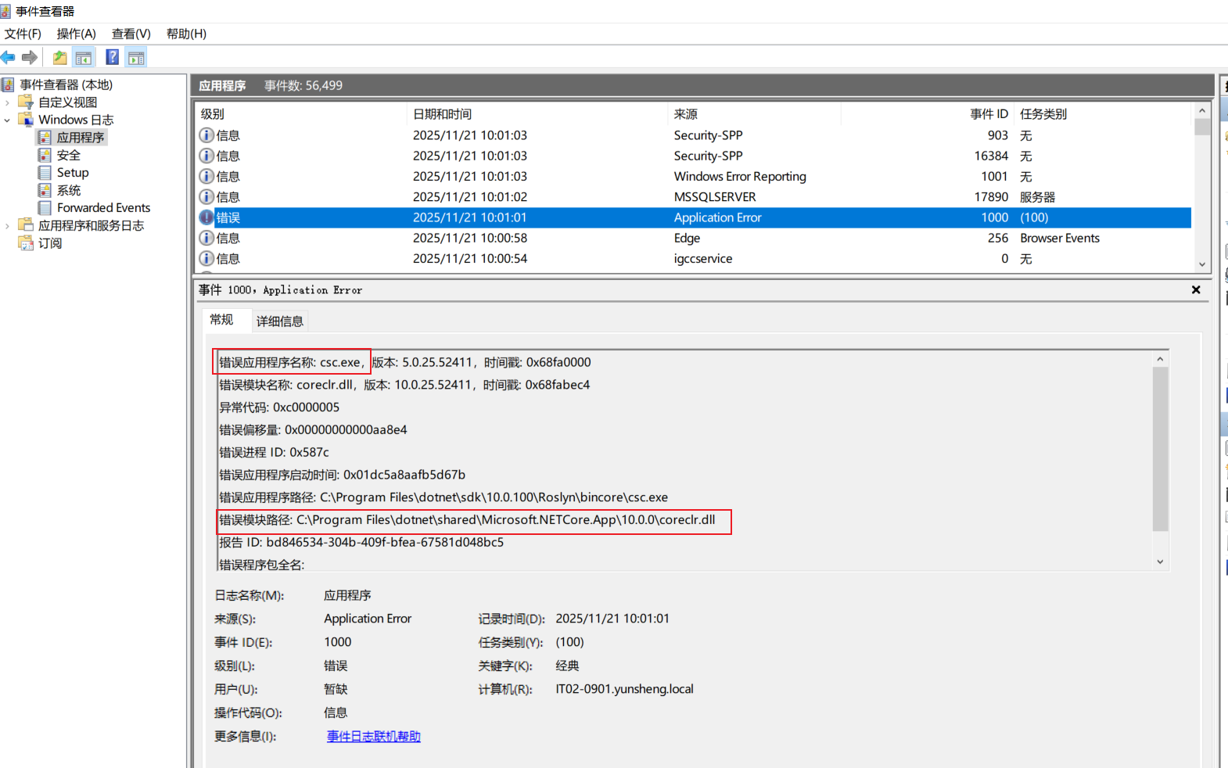
Task: Open the 操作(A) menu
Action: tap(76, 34)
